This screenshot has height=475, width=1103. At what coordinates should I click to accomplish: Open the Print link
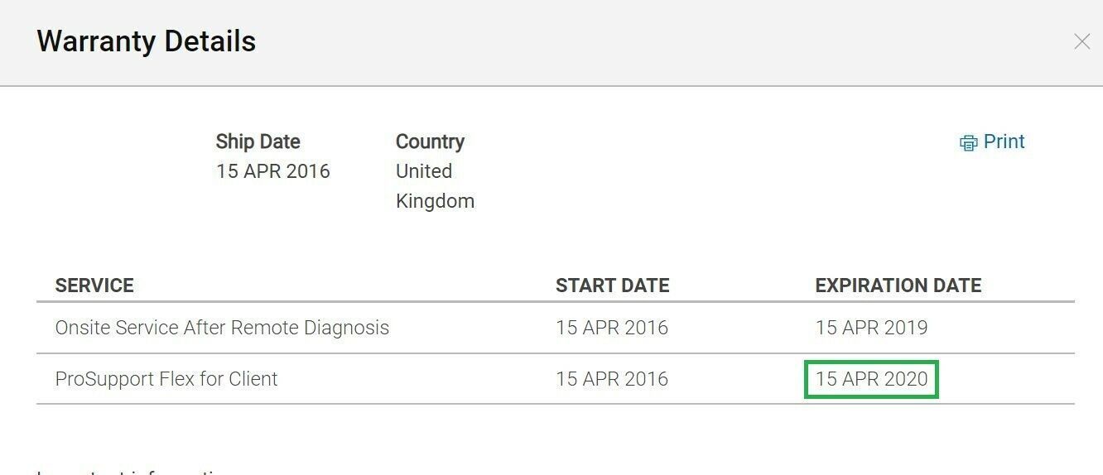coord(1004,142)
